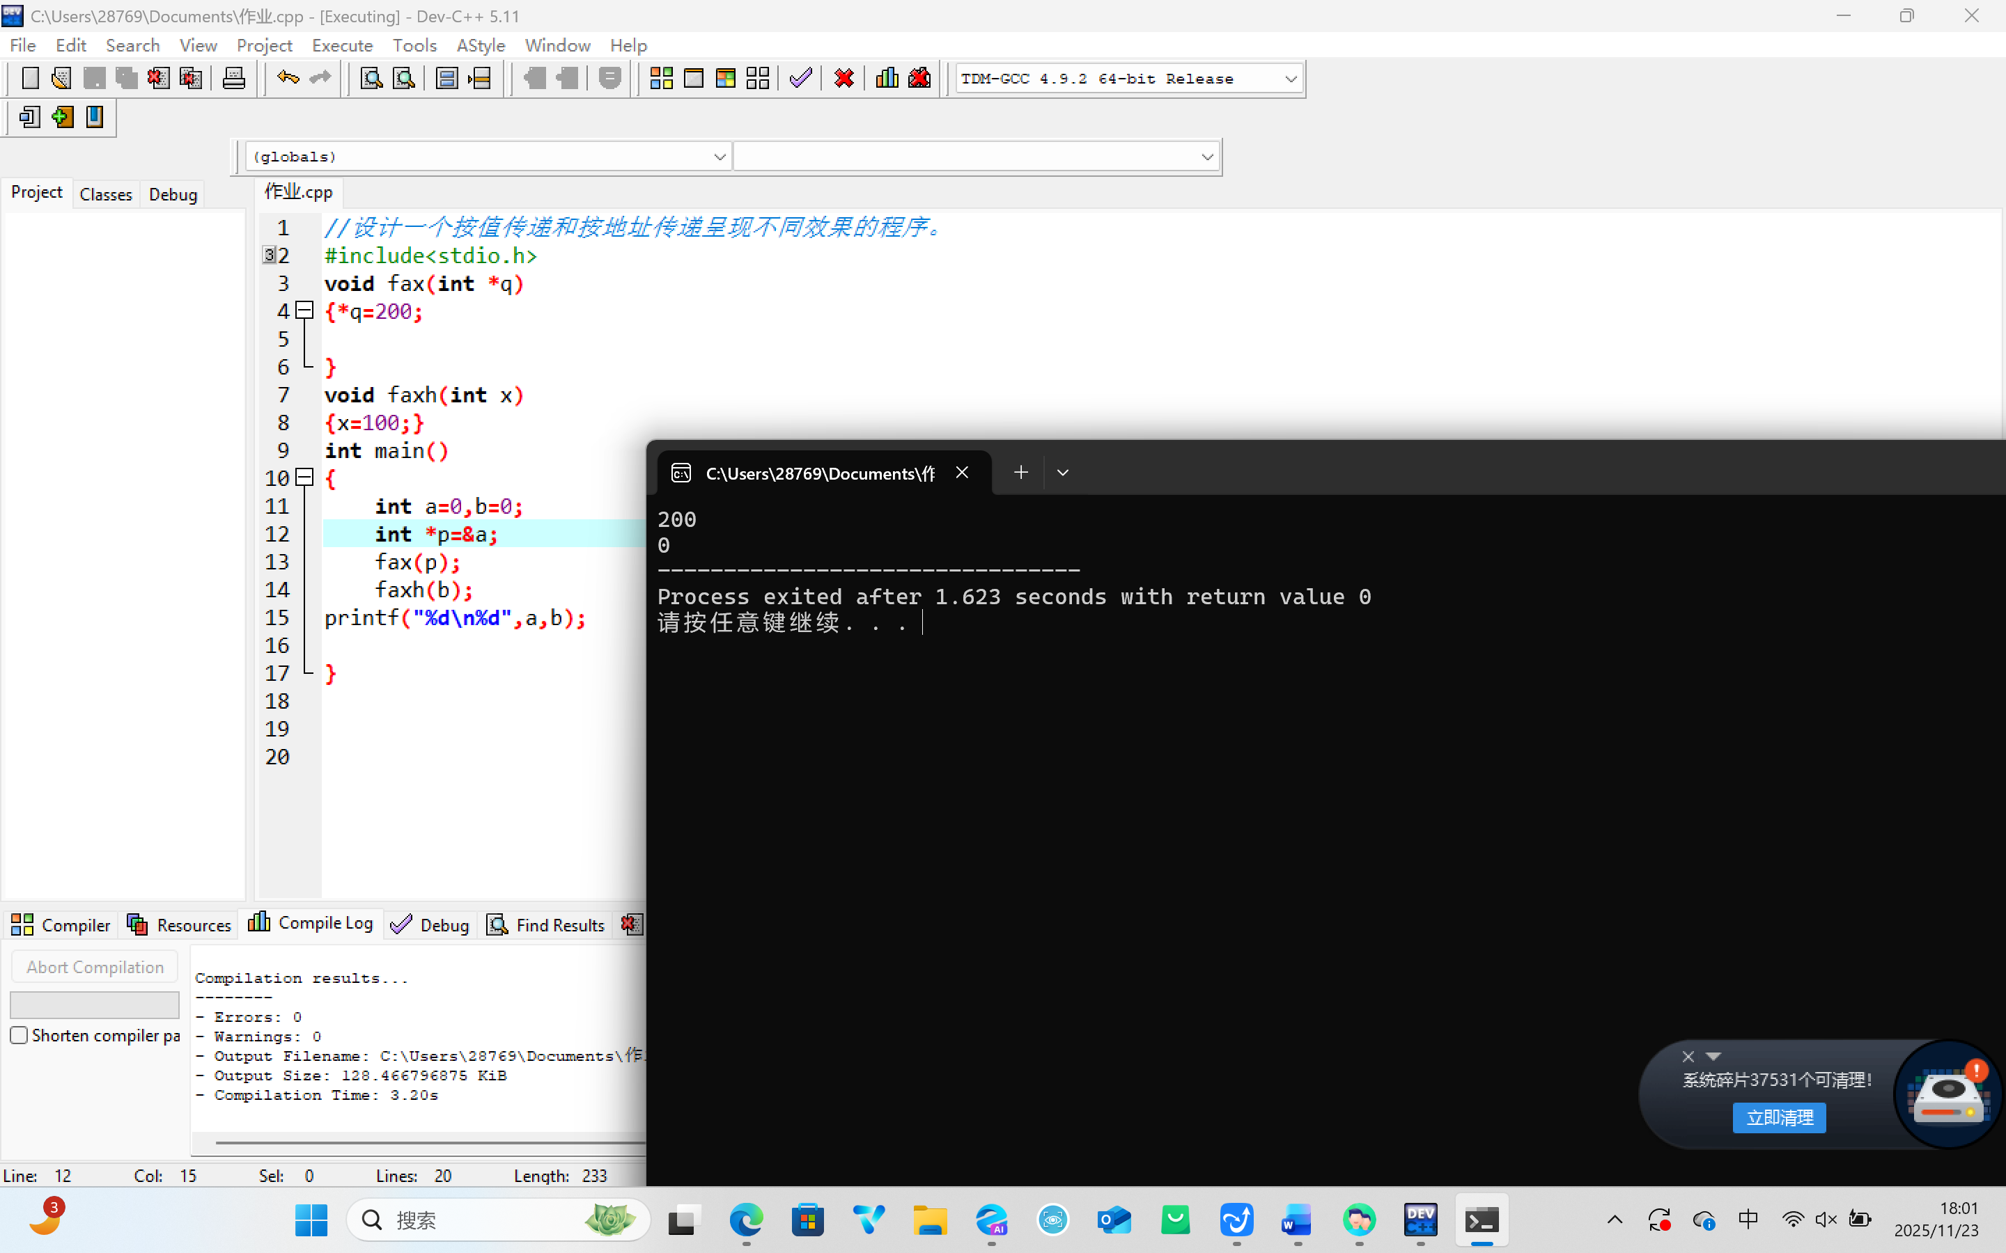Click the Debug checkmark toolbar icon

pos(800,79)
